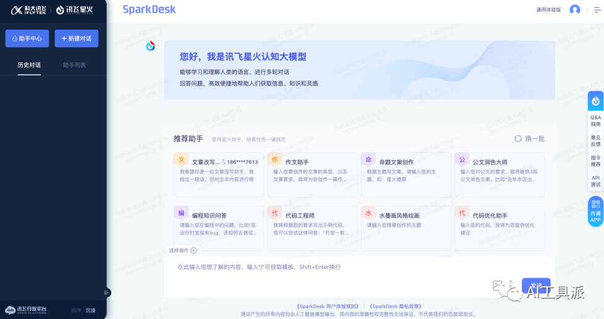The width and height of the screenshot is (604, 319).
Task: Open 指令推荐 prompt recommendations
Action: coord(595,161)
